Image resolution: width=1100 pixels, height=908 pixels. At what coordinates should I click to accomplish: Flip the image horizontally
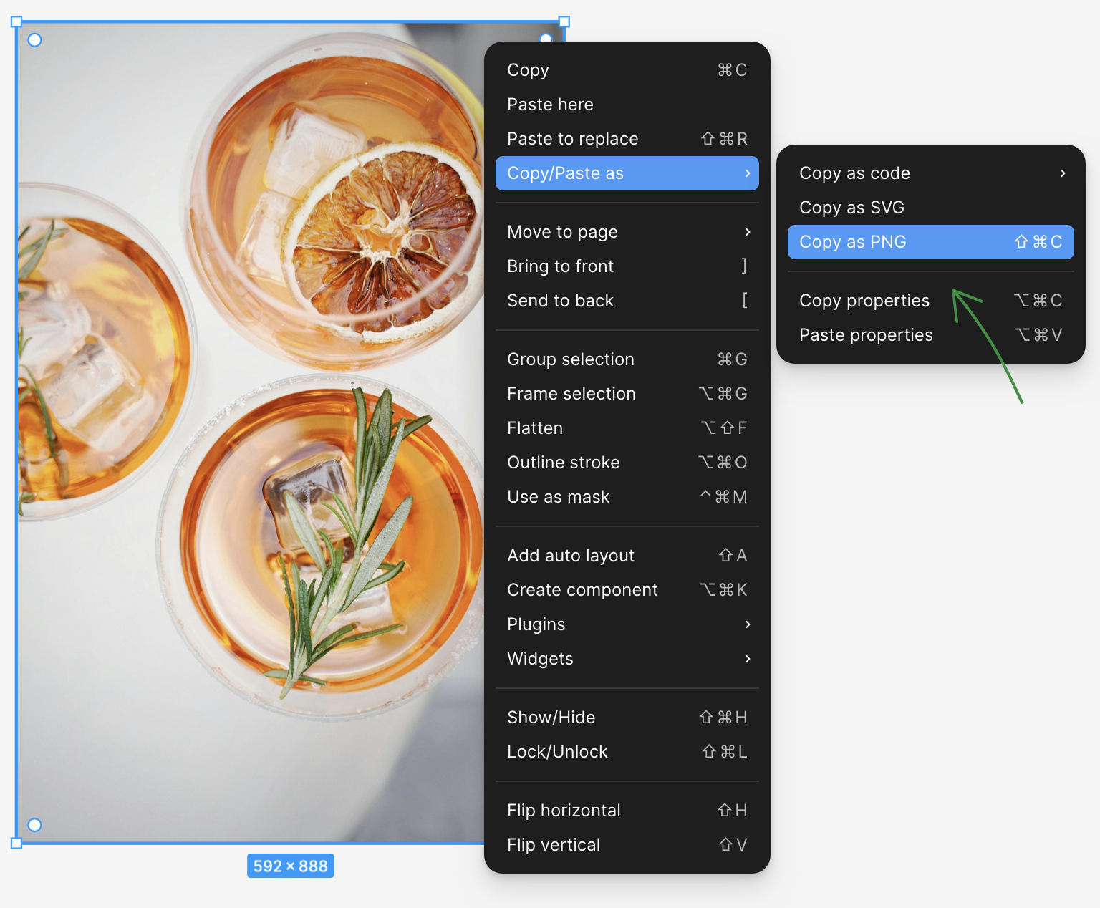coord(627,811)
